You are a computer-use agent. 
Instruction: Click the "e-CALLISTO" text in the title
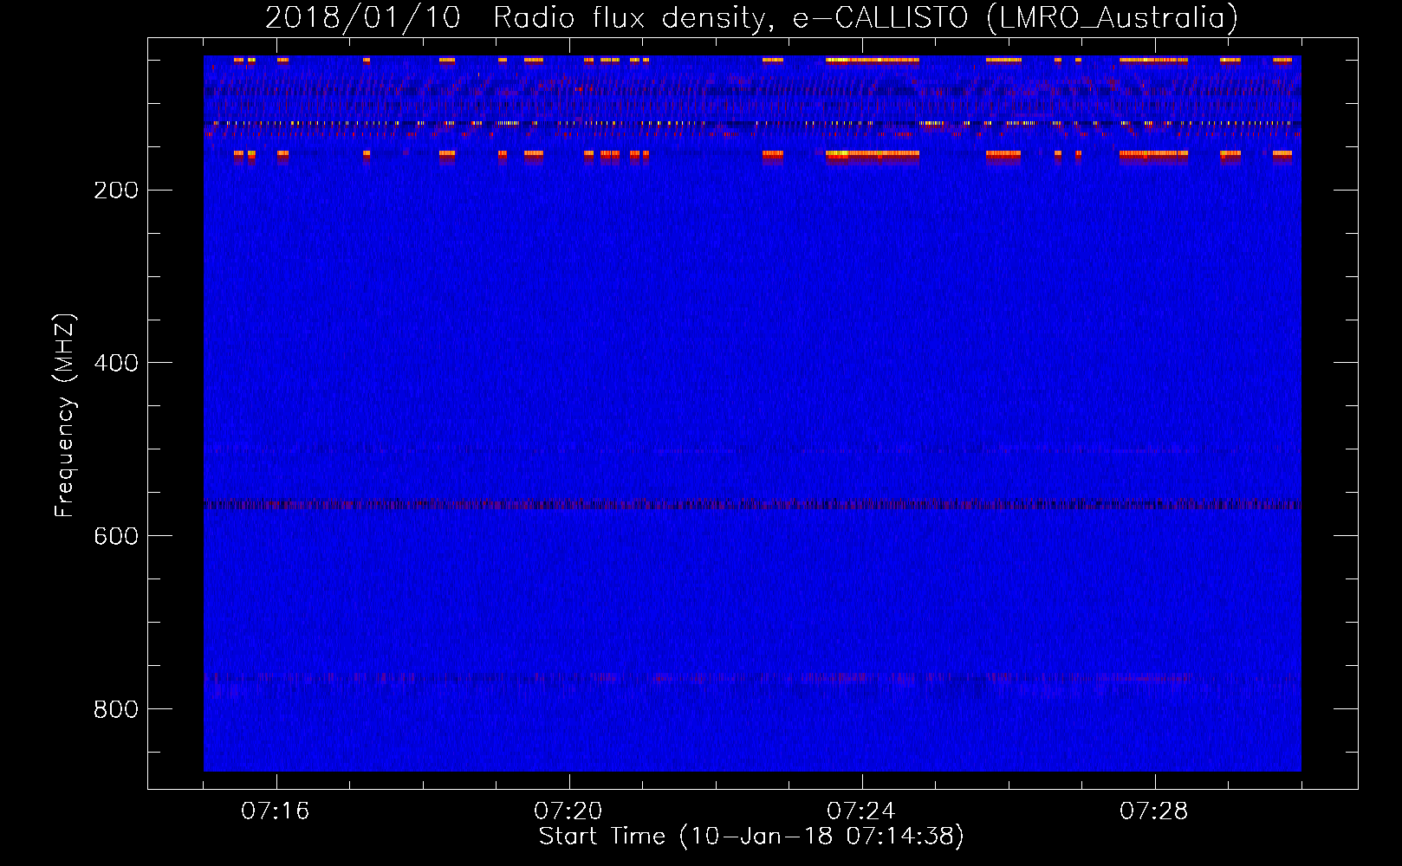[x=880, y=18]
